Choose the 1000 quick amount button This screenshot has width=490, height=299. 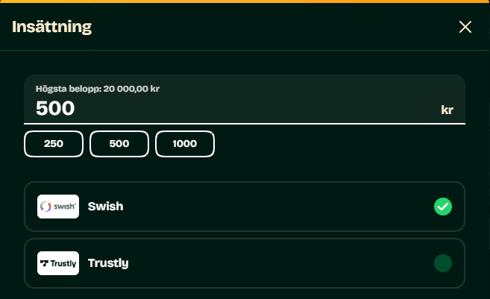185,144
